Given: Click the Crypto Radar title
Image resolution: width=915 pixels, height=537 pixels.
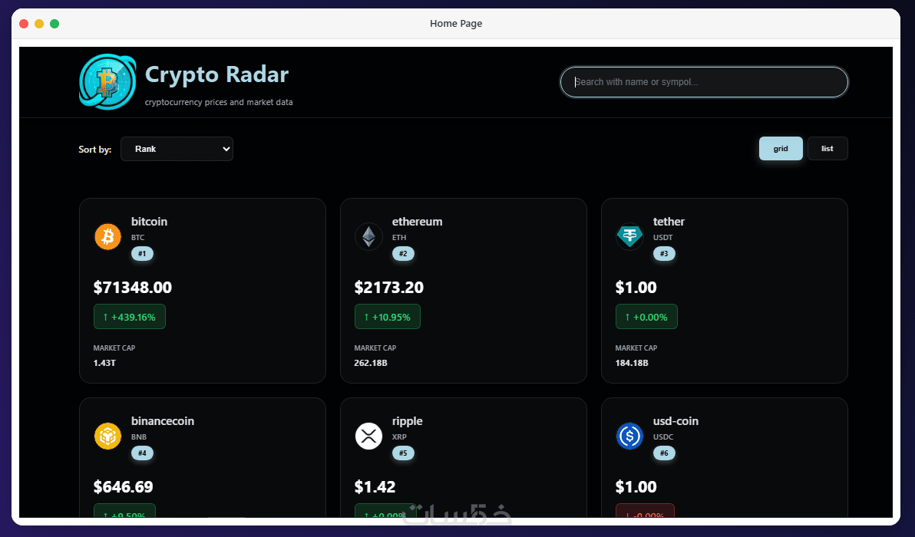Looking at the screenshot, I should 216,74.
